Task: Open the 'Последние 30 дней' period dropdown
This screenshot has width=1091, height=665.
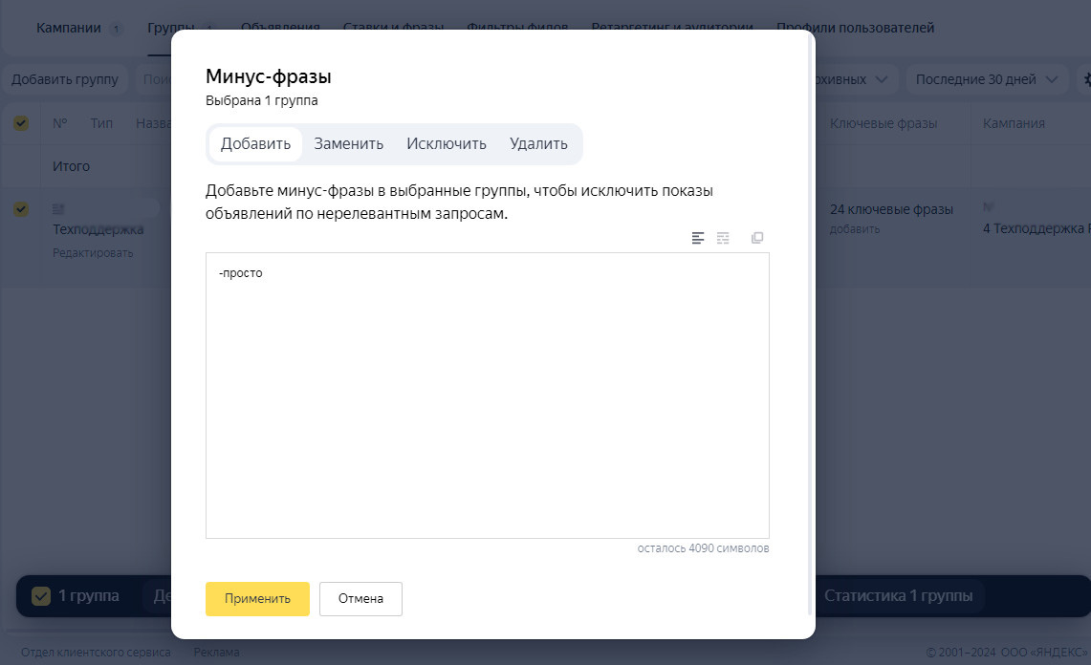Action: 987,79
